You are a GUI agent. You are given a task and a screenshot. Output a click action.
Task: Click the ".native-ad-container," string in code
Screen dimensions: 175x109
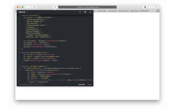point(35,19)
